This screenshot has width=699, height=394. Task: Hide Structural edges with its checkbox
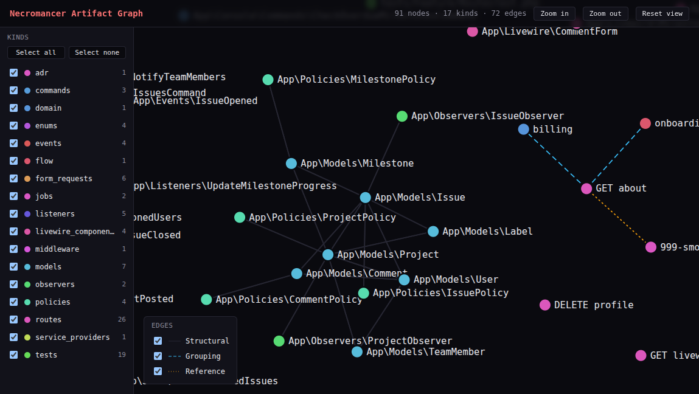(158, 341)
